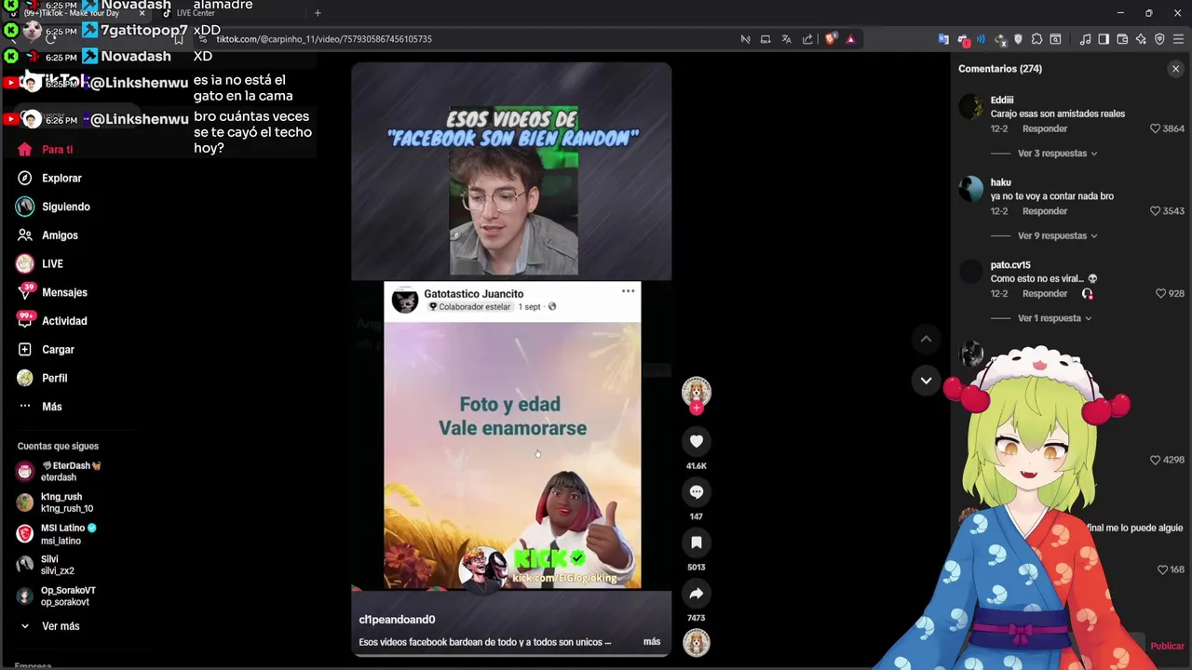Open Eddiiii's commenter avatar
1192x670 pixels.
971,107
